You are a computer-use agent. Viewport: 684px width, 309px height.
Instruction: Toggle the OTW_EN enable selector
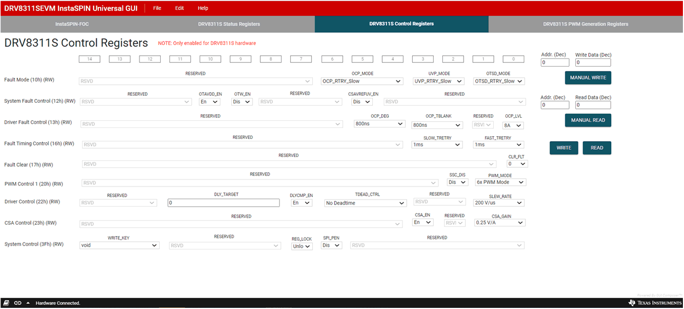[242, 102]
